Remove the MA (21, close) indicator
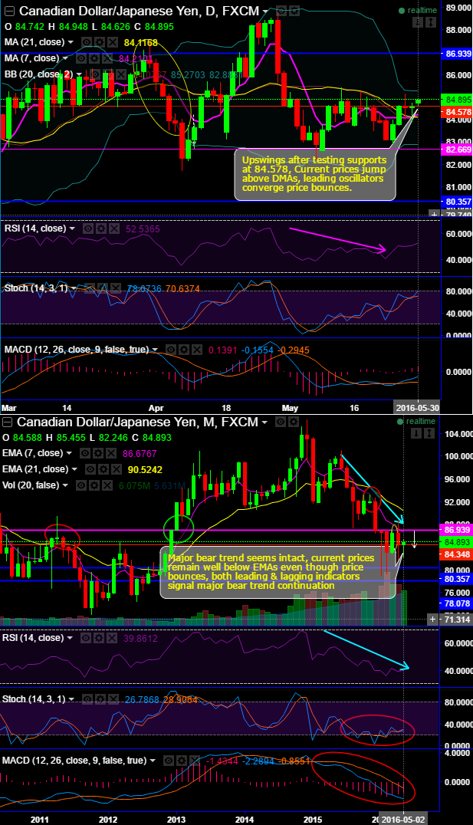 [x=112, y=43]
